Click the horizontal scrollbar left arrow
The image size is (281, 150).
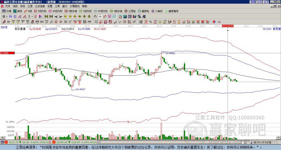coord(99,142)
